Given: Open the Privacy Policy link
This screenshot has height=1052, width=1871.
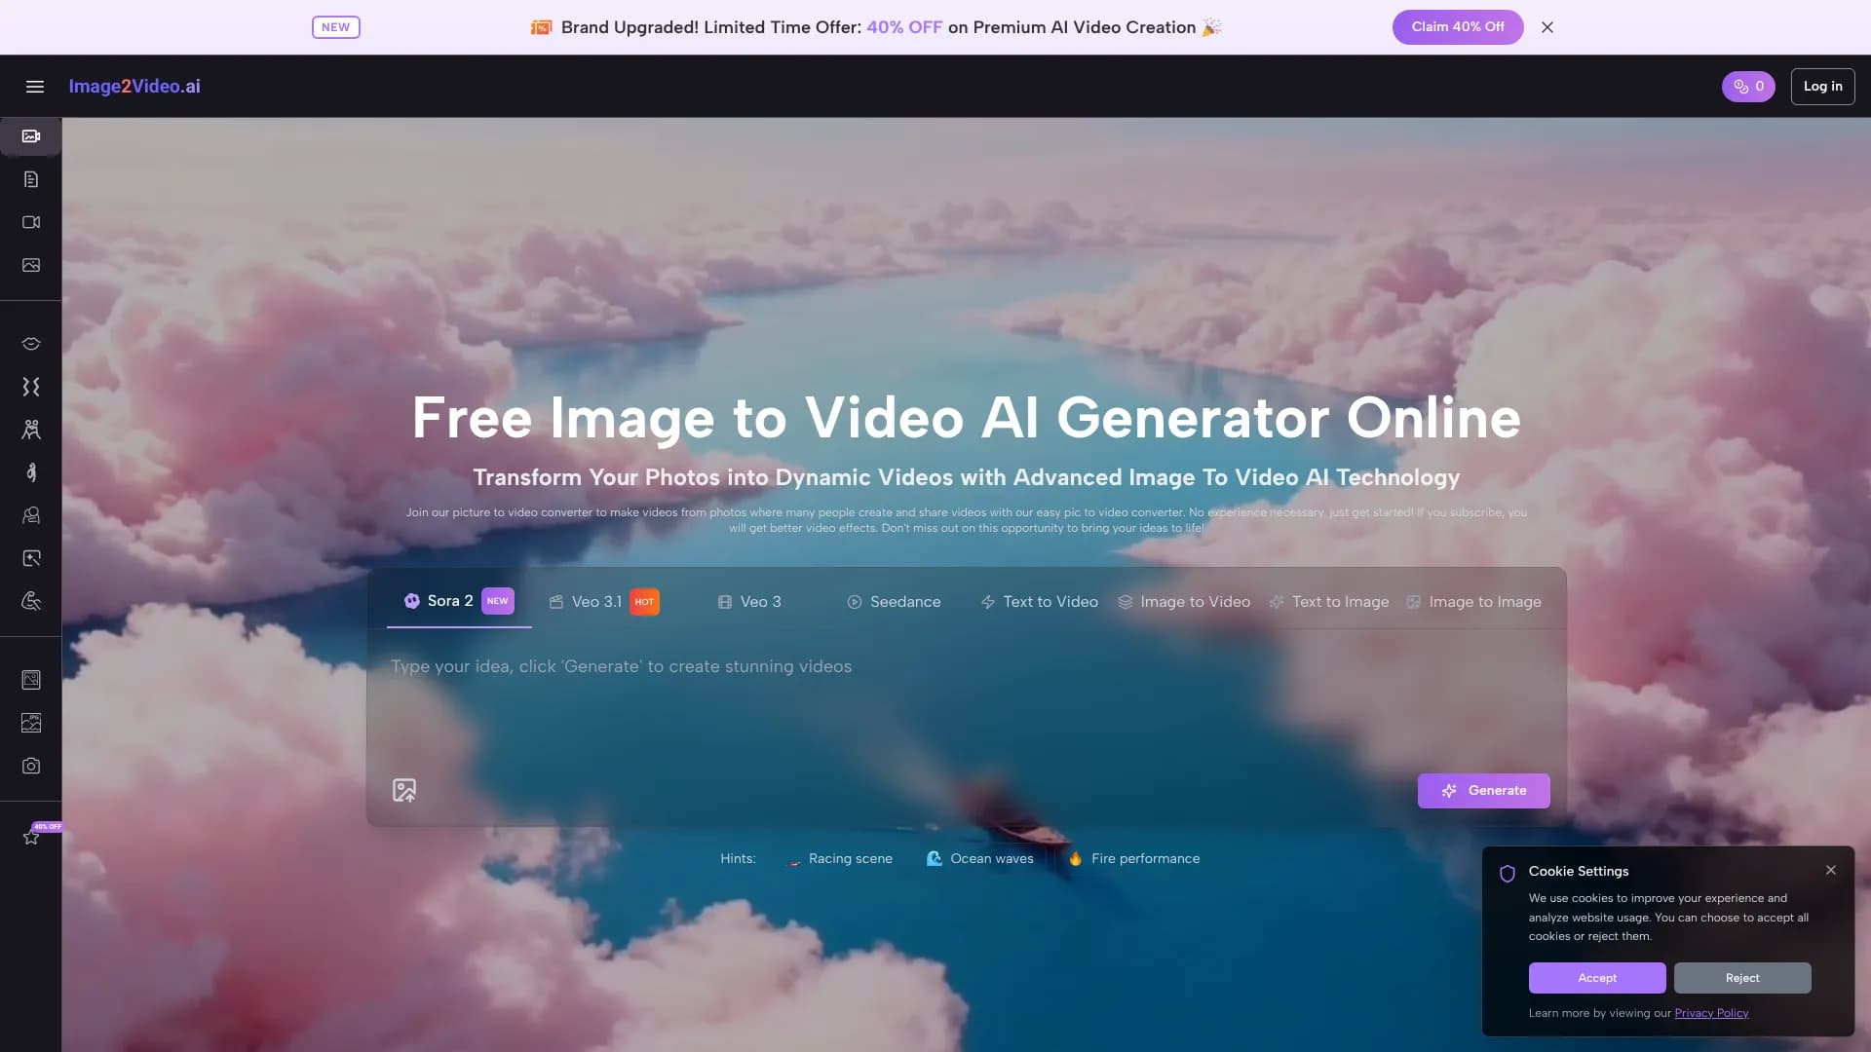Looking at the screenshot, I should pyautogui.click(x=1710, y=1012).
